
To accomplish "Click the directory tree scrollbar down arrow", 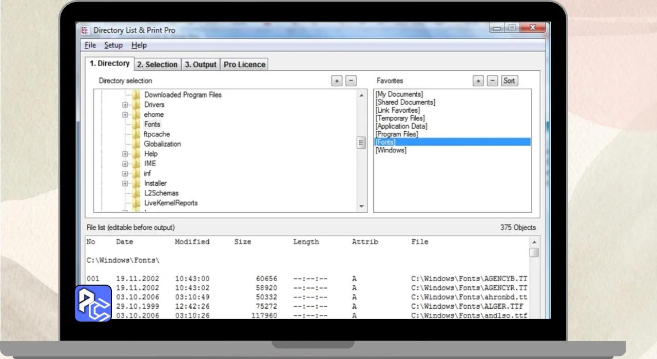I will (x=361, y=207).
